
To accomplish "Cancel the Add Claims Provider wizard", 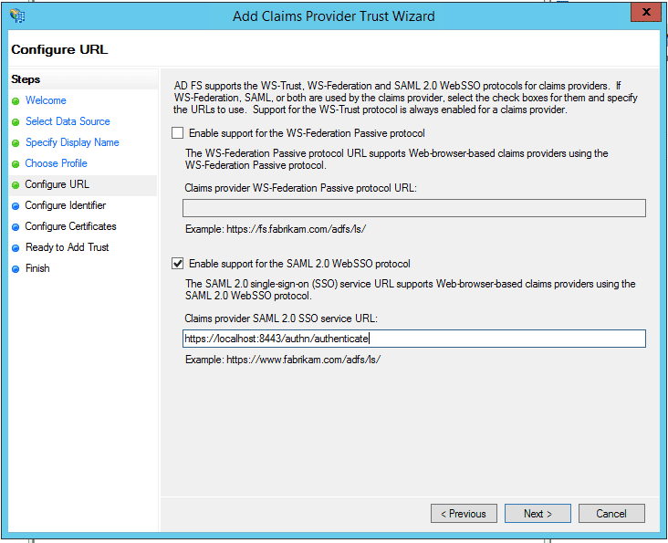I will coord(611,514).
